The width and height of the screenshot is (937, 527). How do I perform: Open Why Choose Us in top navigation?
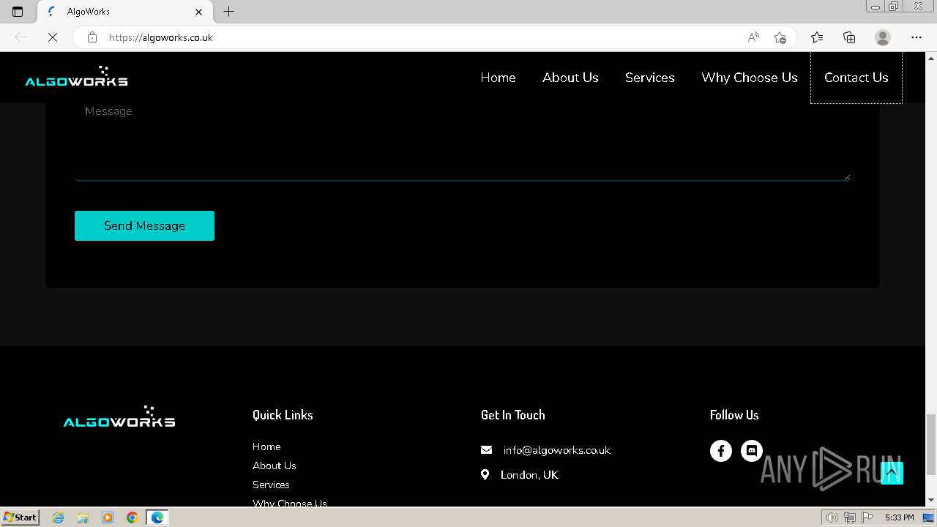[750, 78]
